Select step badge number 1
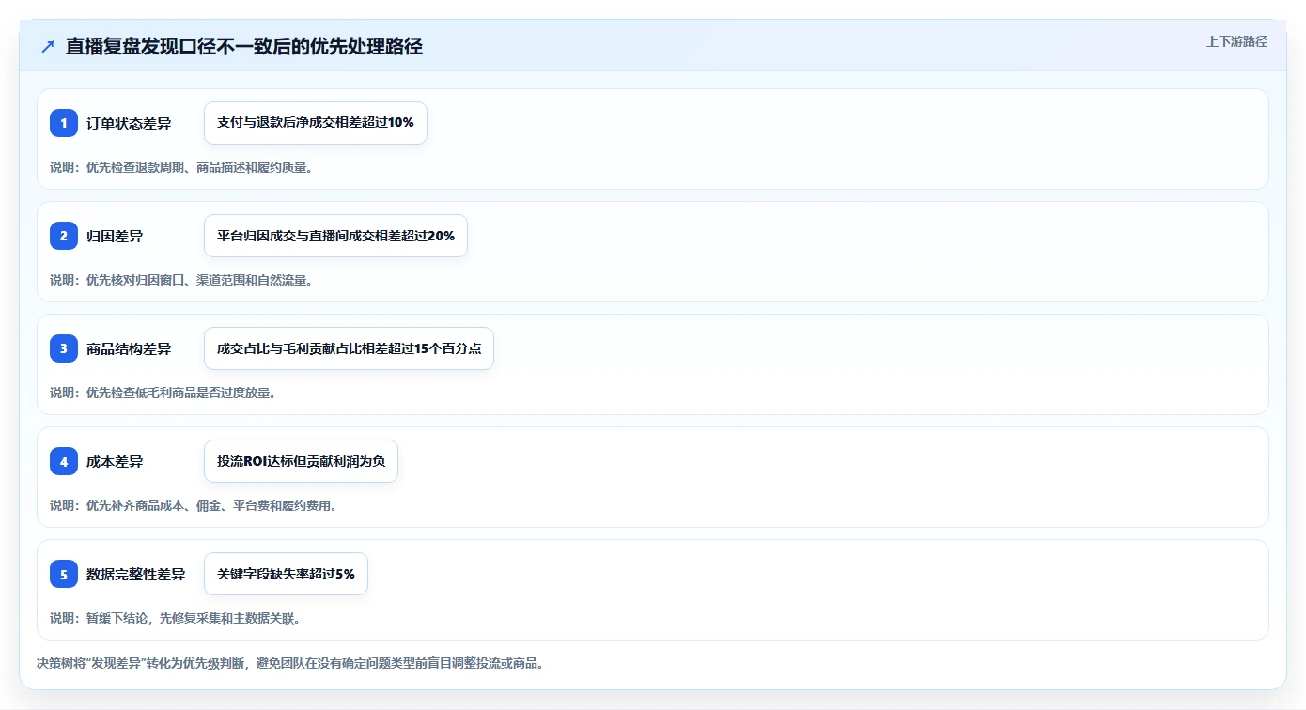 (64, 123)
